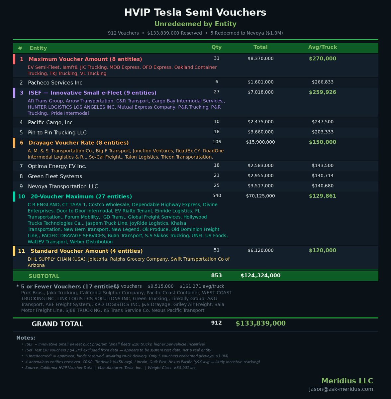This screenshot has width=391, height=399.
Task: Click the 'Unredeemed by Entity' subtitle
Action: (195, 24)
